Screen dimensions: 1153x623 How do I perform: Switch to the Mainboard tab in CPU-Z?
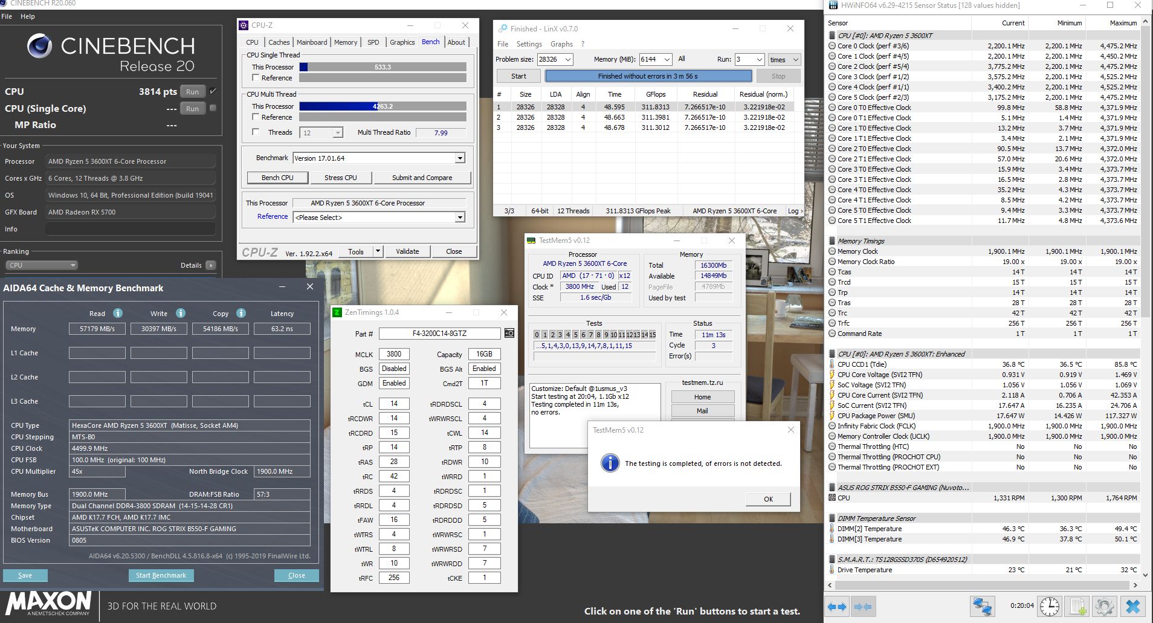pos(312,42)
